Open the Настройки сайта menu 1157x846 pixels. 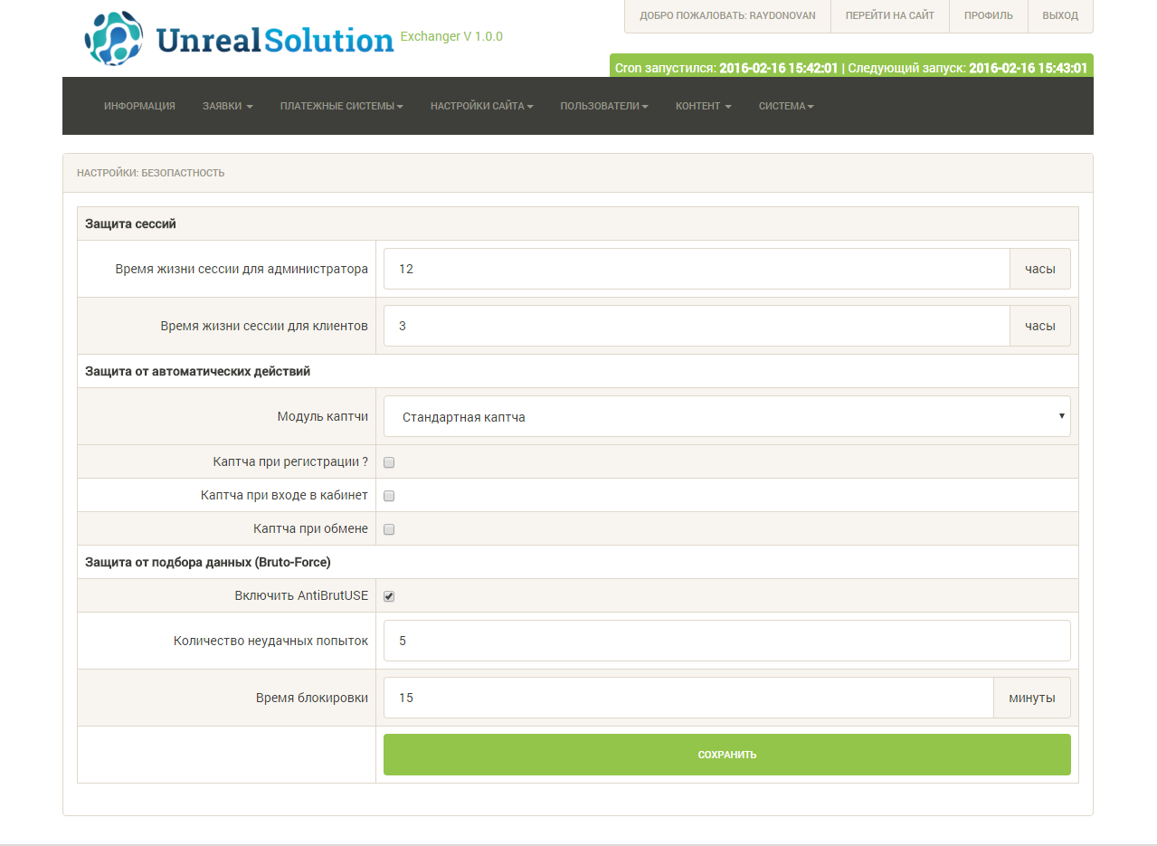pyautogui.click(x=481, y=106)
